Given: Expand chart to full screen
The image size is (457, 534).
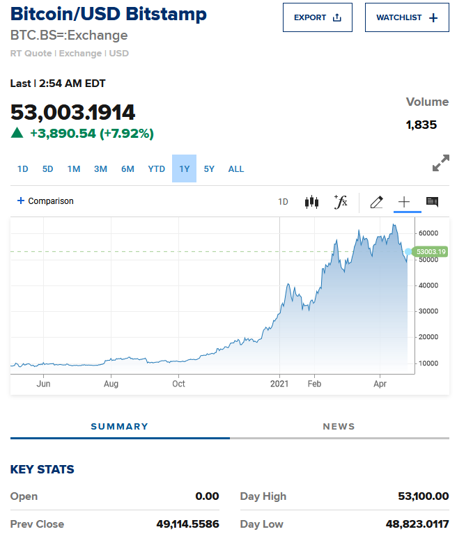Looking at the screenshot, I should [440, 164].
